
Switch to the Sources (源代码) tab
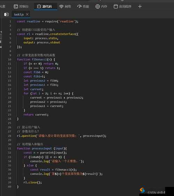pyautogui.click(x=45, y=6)
